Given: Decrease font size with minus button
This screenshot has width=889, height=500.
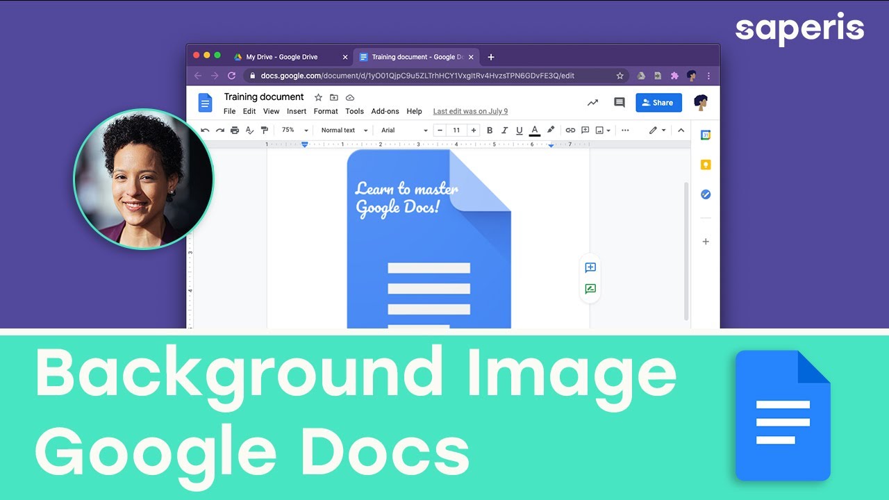Looking at the screenshot, I should [440, 130].
